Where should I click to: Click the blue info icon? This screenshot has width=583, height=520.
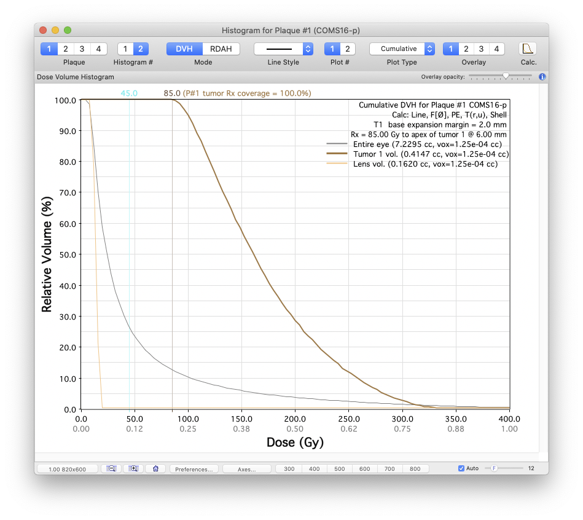coord(542,77)
